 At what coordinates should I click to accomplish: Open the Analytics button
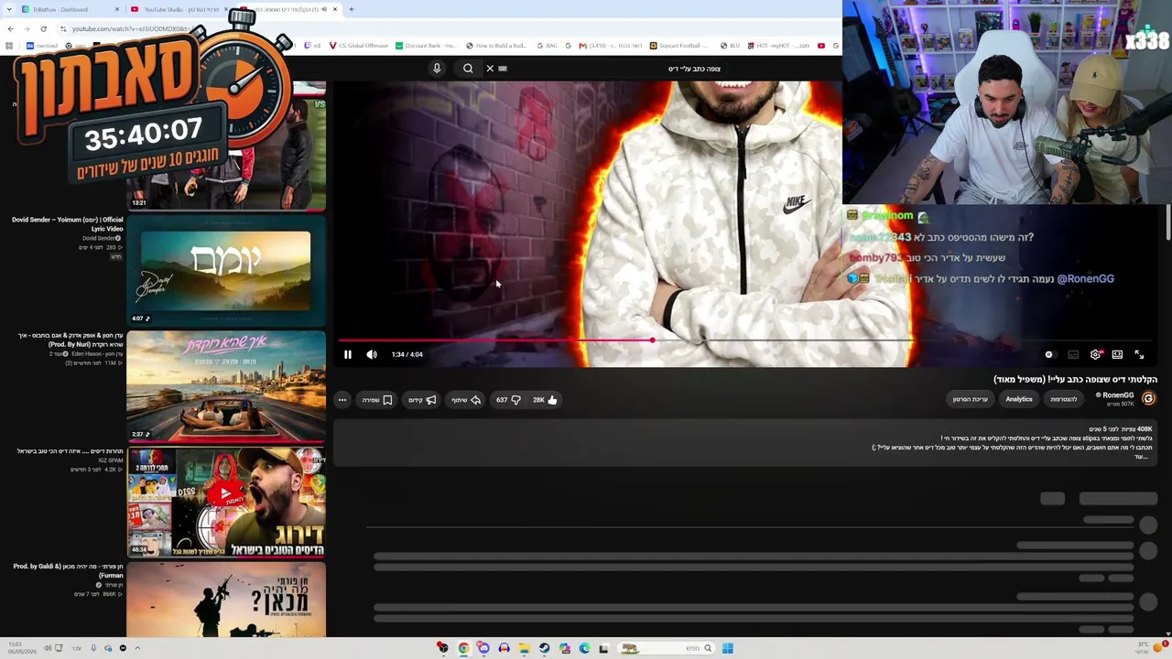point(1019,399)
